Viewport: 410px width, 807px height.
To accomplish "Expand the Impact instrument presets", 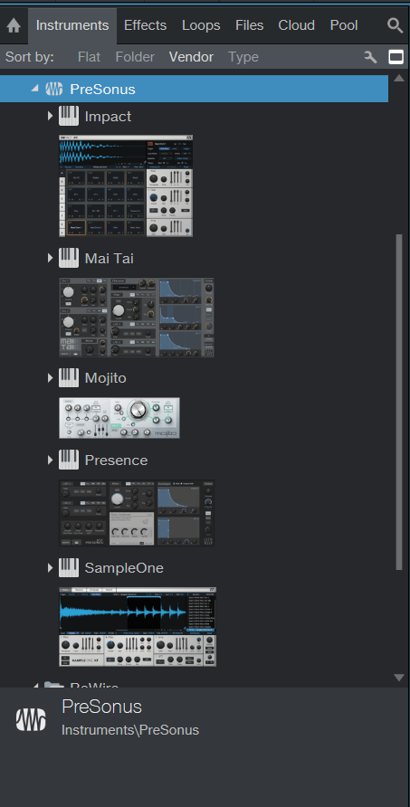I will [x=50, y=117].
